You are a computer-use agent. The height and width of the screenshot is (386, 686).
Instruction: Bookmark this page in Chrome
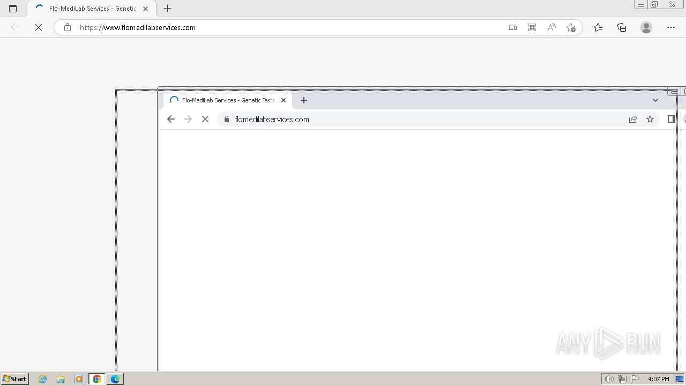[x=650, y=120]
